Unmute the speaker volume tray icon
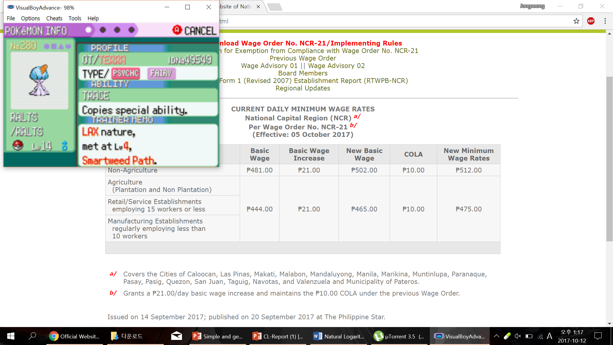This screenshot has height=345, width=613. 518,336
